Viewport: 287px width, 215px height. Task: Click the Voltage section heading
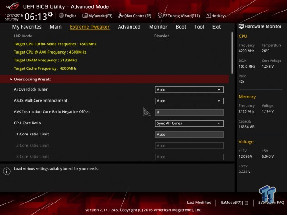click(x=246, y=142)
